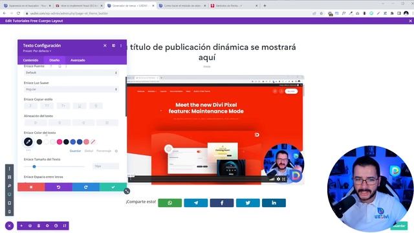The height and width of the screenshot is (233, 414).
Task: Close the builder menu with round X button
Action: [x=9, y=226]
